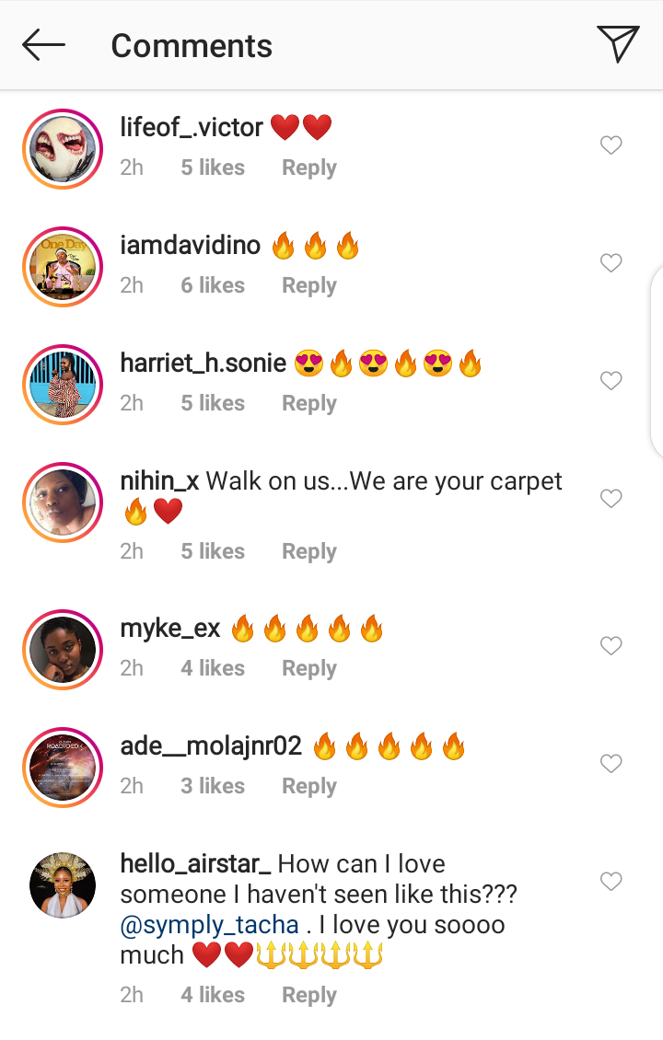Image resolution: width=663 pixels, height=1040 pixels.
Task: View harriet_h.sonie's avatar story
Action: point(63,385)
